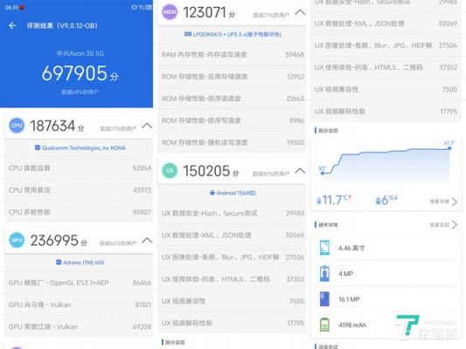Select the total score 697905 分

point(80,73)
